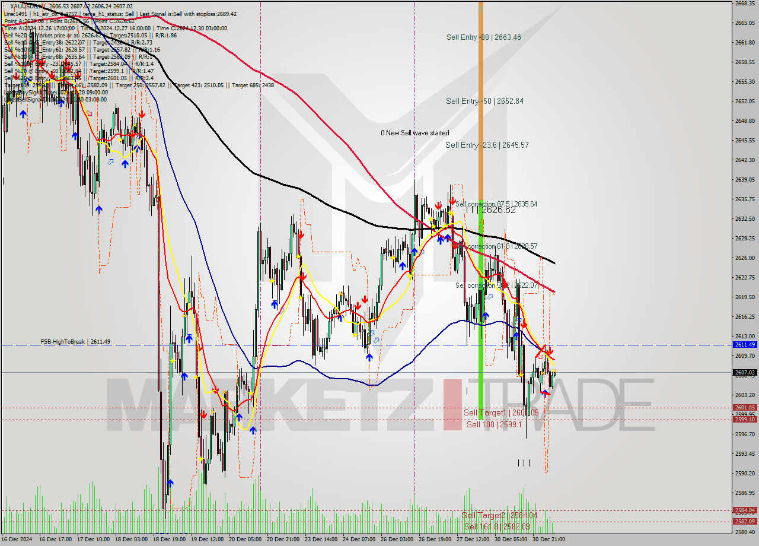This screenshot has width=759, height=546.
Task: Click the 2635.75 price axis value
Action: (x=744, y=199)
